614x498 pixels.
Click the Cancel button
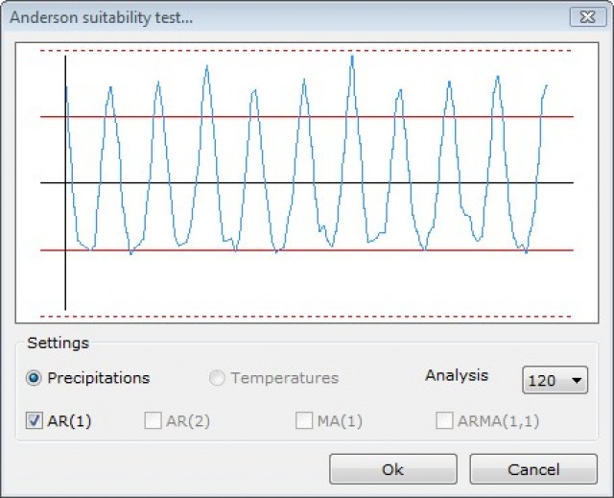pos(533,469)
